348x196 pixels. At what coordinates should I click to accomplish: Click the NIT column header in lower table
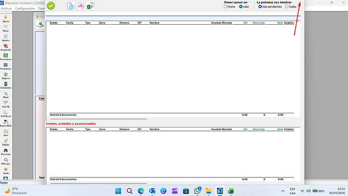139,129
